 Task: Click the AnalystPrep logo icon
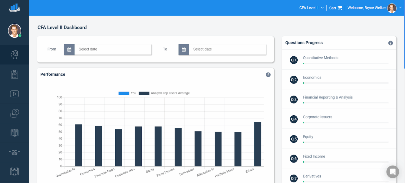(x=15, y=8)
